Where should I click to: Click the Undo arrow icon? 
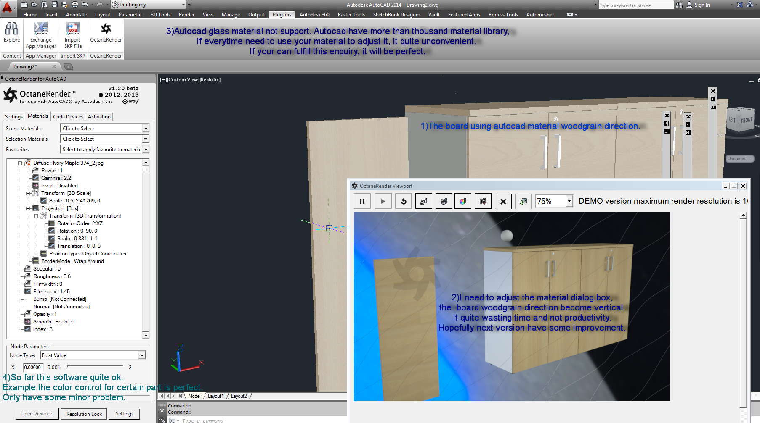tap(85, 5)
